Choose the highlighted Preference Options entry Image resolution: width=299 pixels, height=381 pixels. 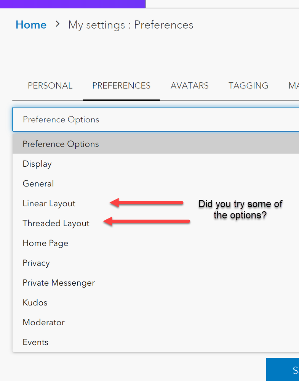coord(61,144)
